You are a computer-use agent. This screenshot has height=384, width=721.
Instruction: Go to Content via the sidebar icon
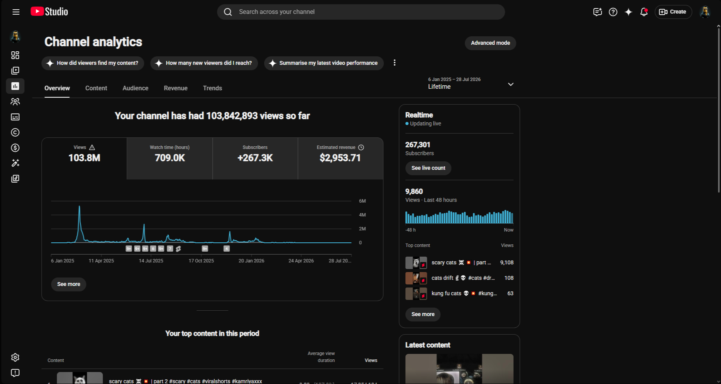(x=15, y=71)
